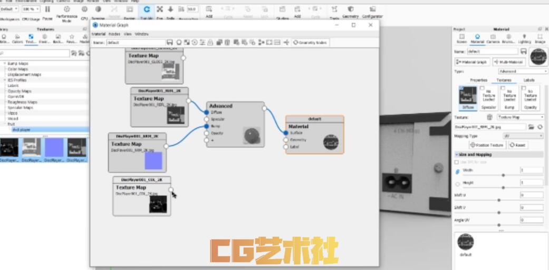The height and width of the screenshot is (270, 549).
Task: Click the Position Texture button
Action: [x=487, y=145]
